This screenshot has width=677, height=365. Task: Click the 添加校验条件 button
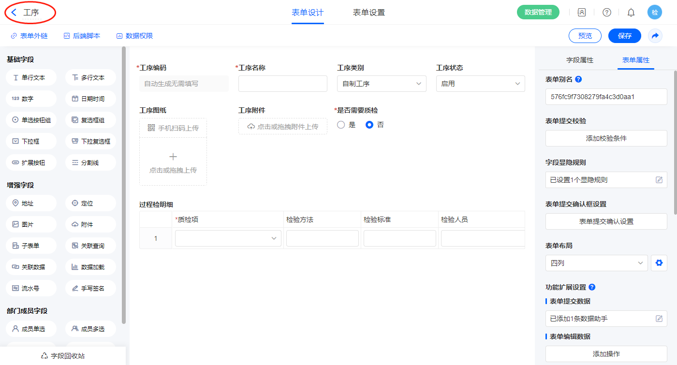[606, 138]
